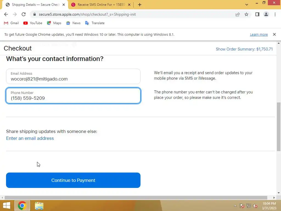281x211 pixels.
Task: Open YouTube bookmark
Action: [33, 23]
